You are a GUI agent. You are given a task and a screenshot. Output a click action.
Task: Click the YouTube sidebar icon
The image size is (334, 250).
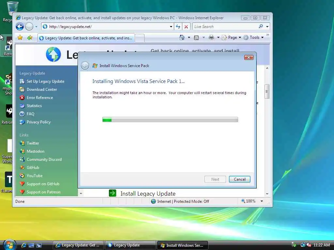coord(22,176)
